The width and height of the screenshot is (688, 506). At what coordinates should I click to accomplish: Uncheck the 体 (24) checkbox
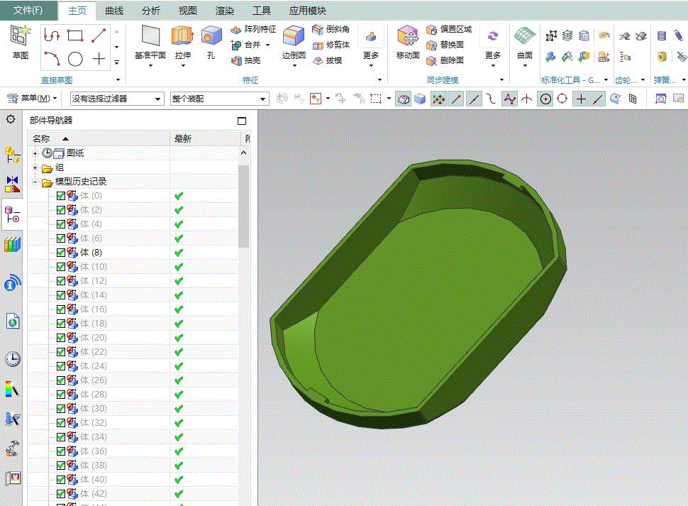[61, 366]
